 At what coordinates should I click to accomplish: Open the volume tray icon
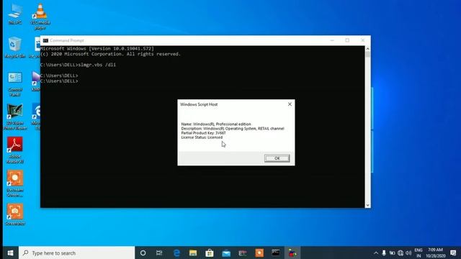tap(408, 253)
